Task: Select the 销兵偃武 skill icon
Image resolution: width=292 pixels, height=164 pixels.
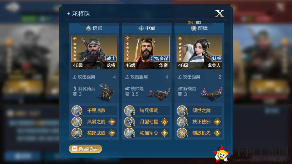Action: point(130,110)
